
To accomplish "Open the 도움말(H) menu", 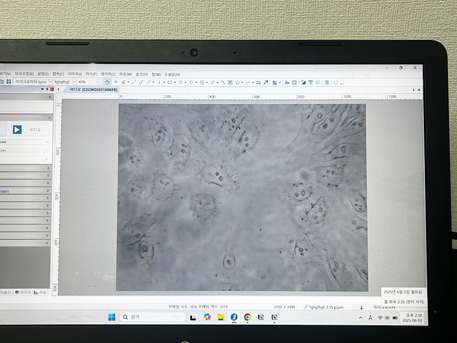I will [172, 74].
